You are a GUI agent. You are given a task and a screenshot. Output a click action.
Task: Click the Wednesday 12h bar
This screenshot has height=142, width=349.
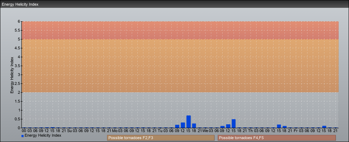point(228,126)
